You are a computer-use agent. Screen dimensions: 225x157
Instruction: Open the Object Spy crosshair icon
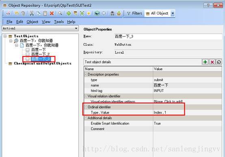pos(104,13)
